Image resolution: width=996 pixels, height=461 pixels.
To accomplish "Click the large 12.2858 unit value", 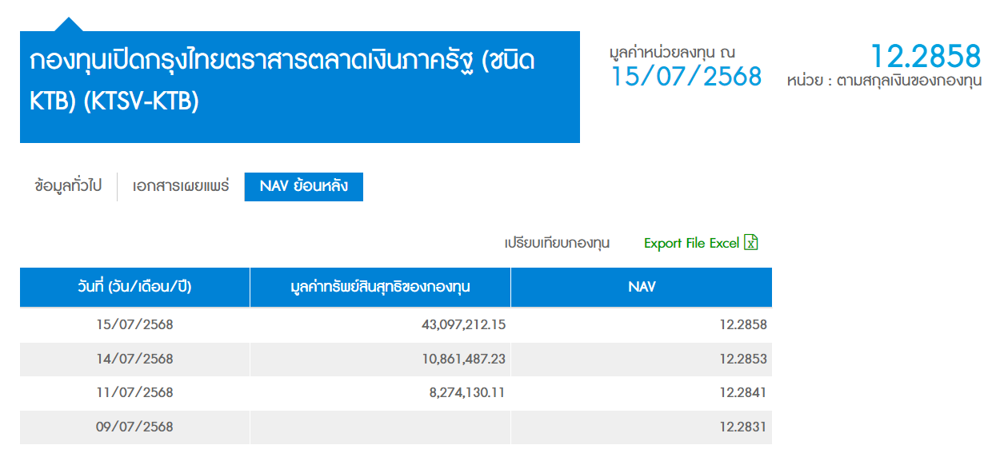I will click(x=926, y=56).
